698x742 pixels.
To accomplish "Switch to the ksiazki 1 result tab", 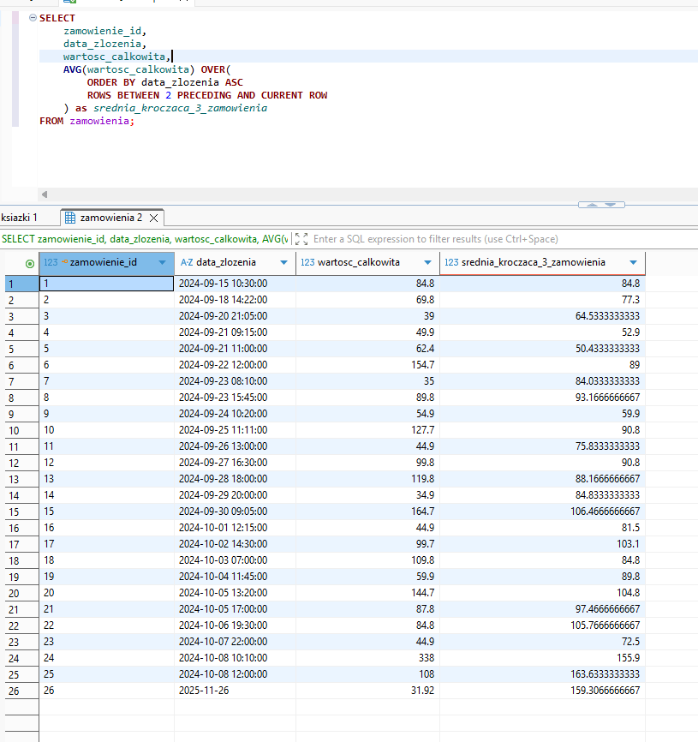I will [x=19, y=218].
